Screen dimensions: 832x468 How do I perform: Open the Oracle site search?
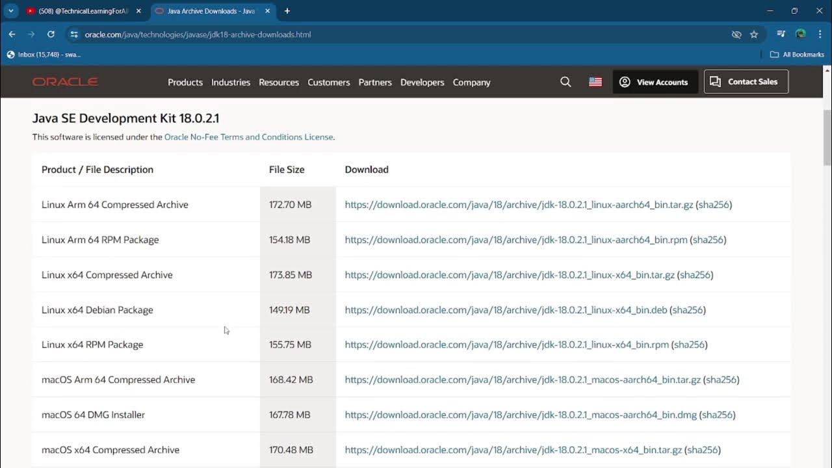click(565, 82)
